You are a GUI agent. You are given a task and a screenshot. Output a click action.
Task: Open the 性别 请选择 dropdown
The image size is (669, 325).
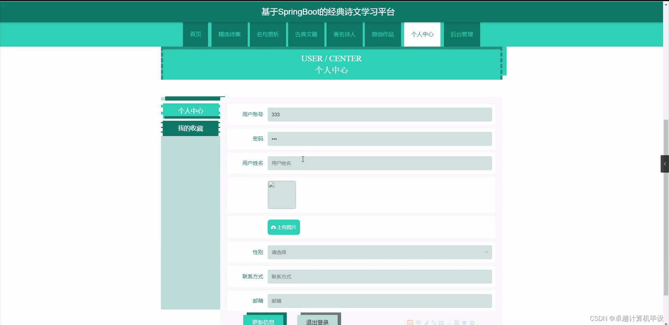point(379,252)
